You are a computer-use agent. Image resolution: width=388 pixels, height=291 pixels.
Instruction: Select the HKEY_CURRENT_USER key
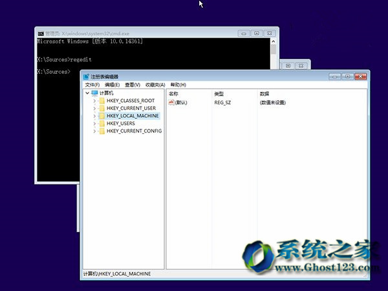131,109
